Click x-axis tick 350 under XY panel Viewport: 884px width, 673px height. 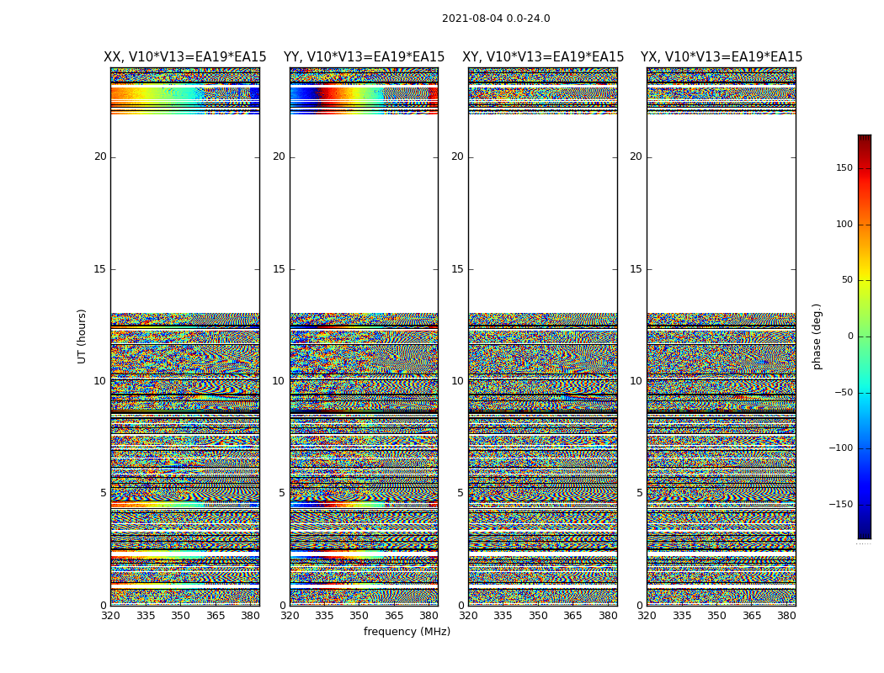(538, 616)
